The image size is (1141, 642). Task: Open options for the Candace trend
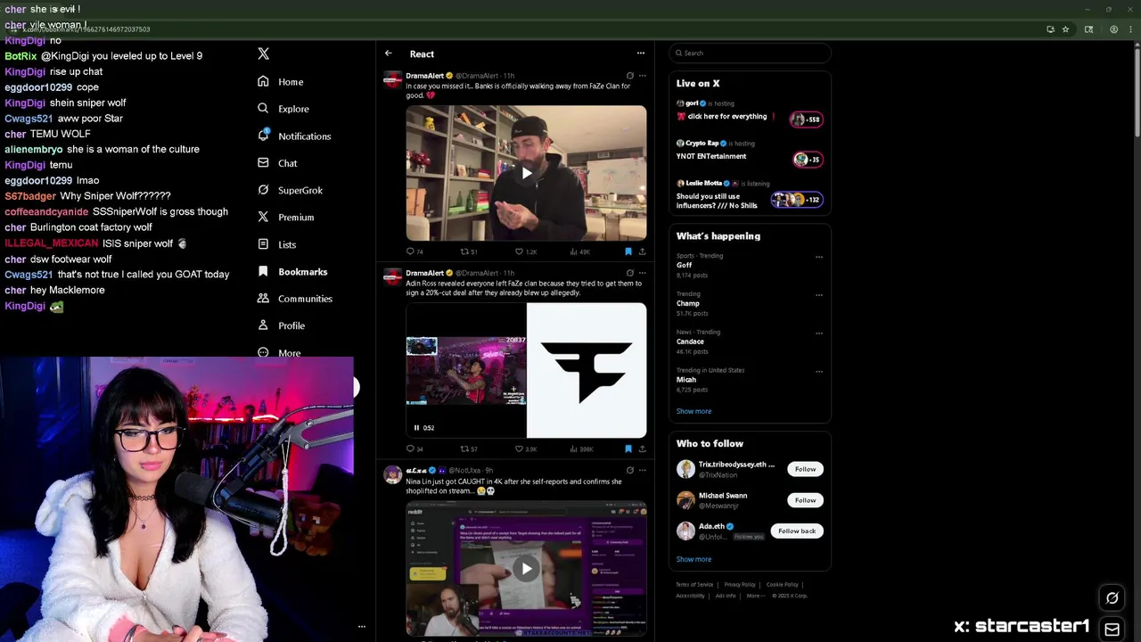coord(819,333)
